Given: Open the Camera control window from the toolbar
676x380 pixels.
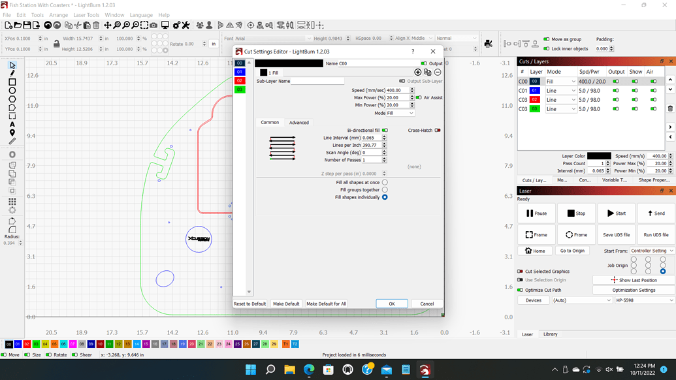Looking at the screenshot, I should 153,26.
